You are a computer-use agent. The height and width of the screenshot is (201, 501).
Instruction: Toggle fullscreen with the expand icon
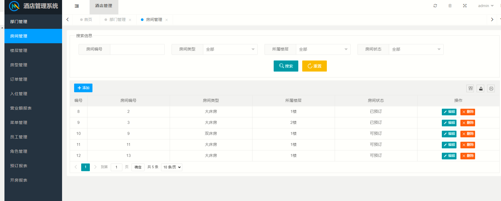pos(465,6)
